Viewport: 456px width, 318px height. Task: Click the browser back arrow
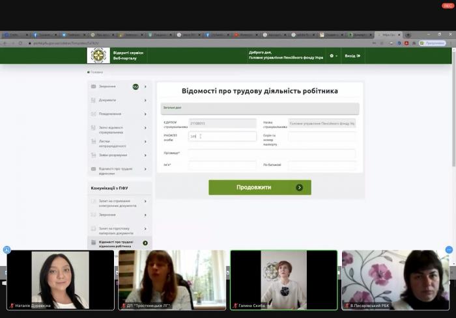pyautogui.click(x=5, y=43)
